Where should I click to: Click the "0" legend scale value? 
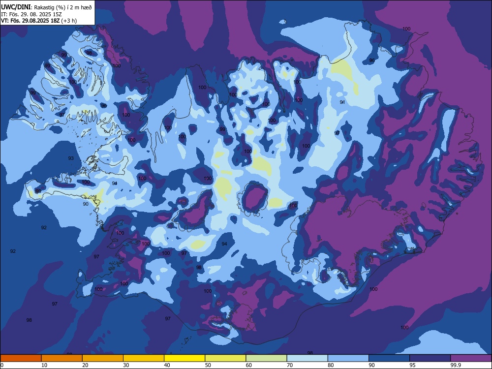click(2, 365)
